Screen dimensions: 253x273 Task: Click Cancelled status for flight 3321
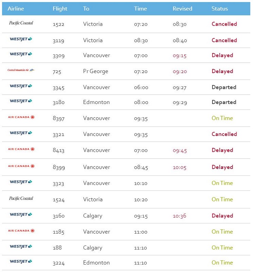(x=224, y=134)
